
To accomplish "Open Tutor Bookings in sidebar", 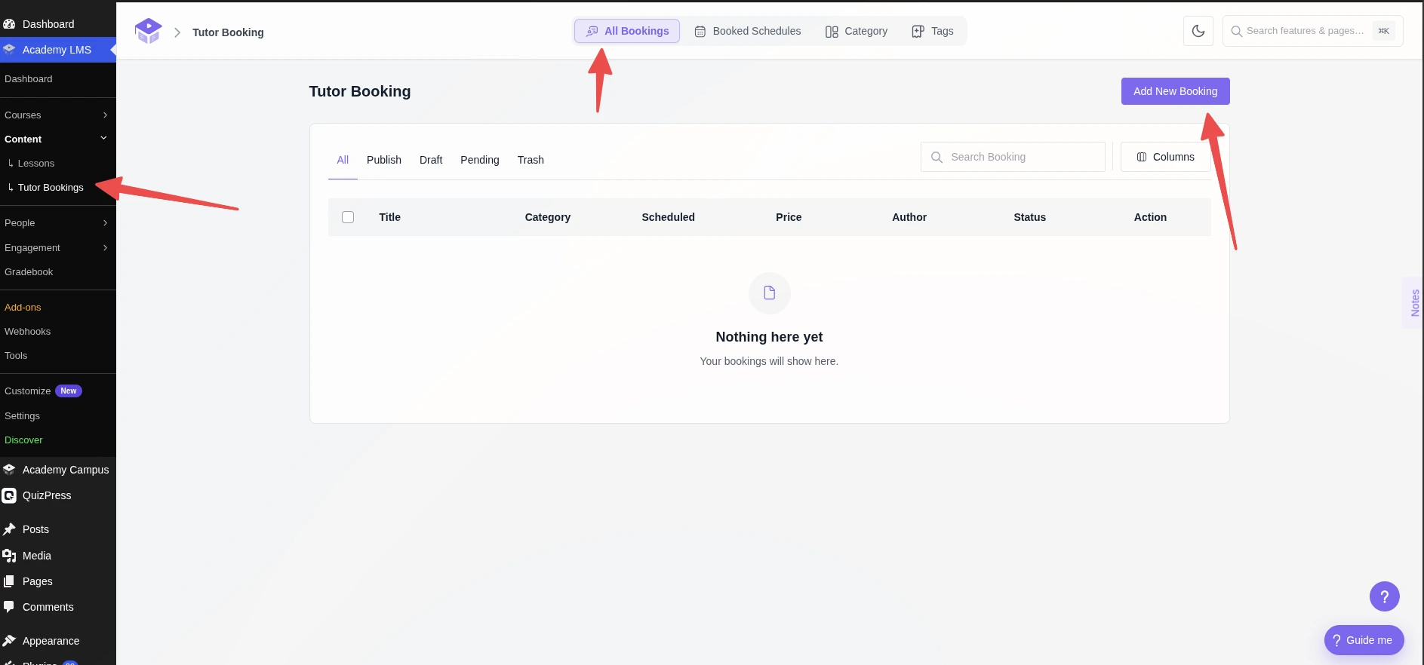I will pyautogui.click(x=51, y=188).
